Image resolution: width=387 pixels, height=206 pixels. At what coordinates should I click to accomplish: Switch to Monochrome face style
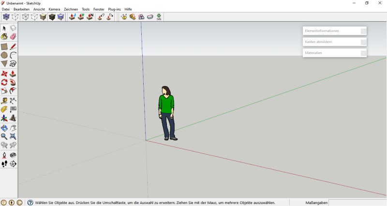[x=60, y=17]
